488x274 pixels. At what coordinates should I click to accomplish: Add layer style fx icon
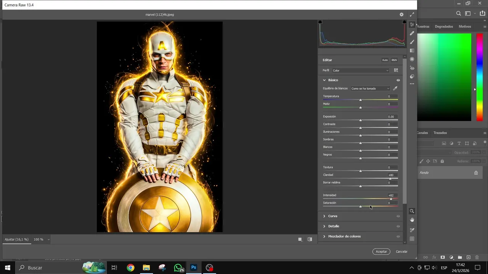[434, 258]
